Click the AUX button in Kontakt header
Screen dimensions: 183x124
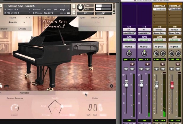point(114,10)
